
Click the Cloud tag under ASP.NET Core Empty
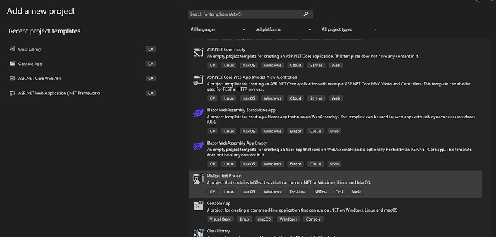(296, 65)
